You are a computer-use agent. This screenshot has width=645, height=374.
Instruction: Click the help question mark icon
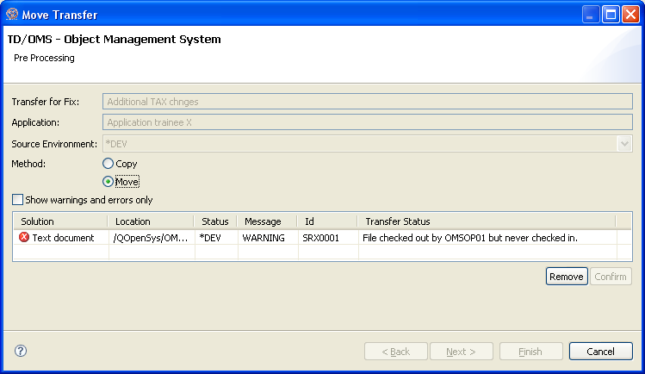(x=21, y=351)
